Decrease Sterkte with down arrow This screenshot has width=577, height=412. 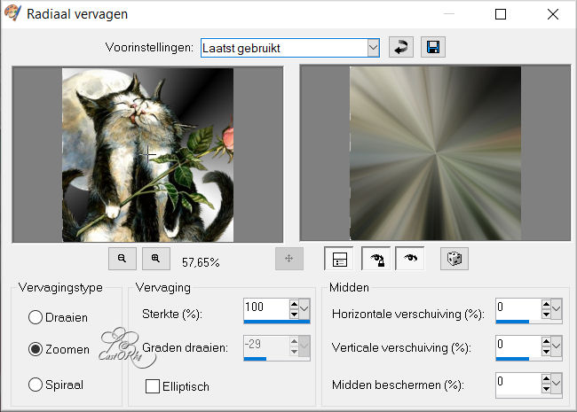(294, 314)
